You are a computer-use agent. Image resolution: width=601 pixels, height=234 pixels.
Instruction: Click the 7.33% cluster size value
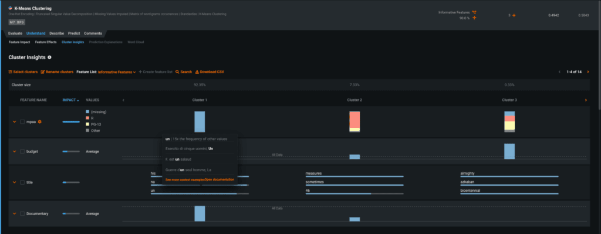click(354, 84)
